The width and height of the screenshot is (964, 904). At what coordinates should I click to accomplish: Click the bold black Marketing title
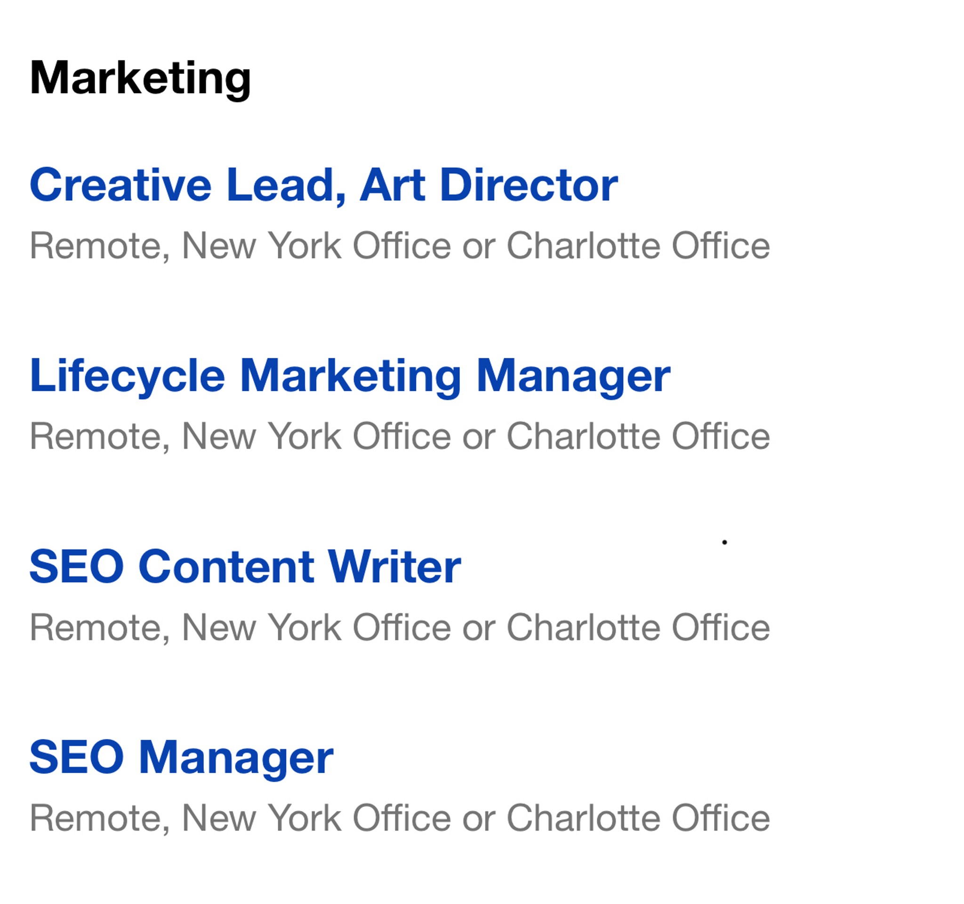[140, 79]
